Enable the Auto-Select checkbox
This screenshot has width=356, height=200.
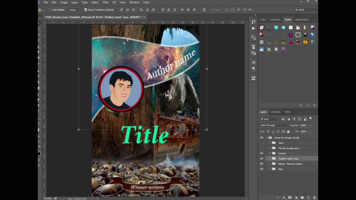point(50,10)
